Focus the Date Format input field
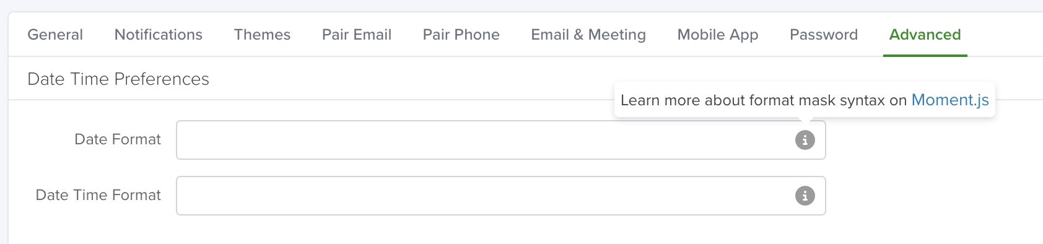Viewport: 1043px width, 244px height. point(501,140)
